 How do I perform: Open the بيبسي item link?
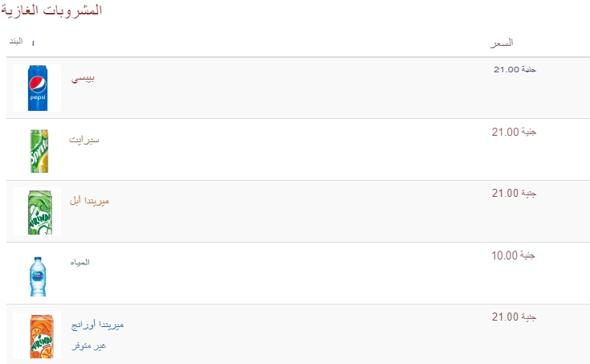click(x=83, y=79)
